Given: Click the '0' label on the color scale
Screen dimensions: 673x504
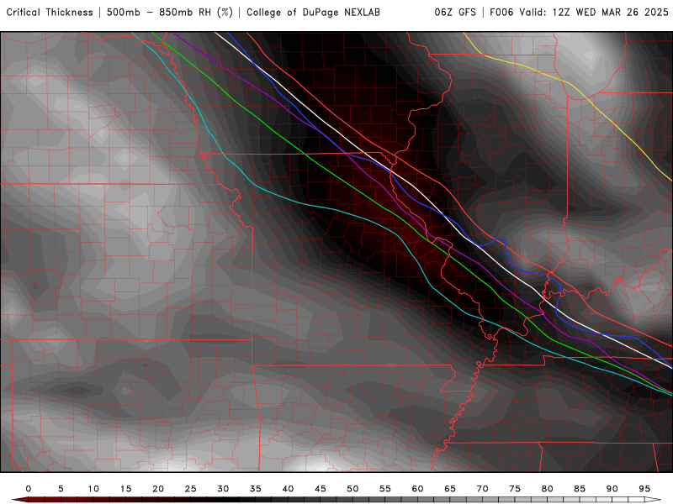Looking at the screenshot, I should (x=29, y=489).
